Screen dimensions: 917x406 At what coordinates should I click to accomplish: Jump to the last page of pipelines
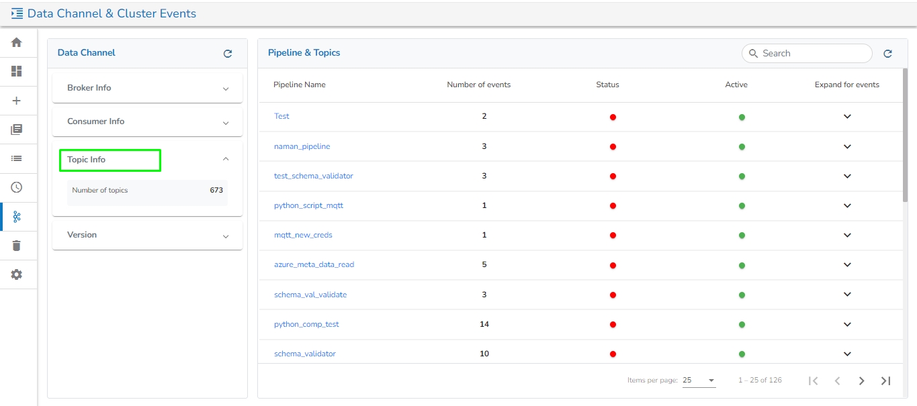(885, 380)
